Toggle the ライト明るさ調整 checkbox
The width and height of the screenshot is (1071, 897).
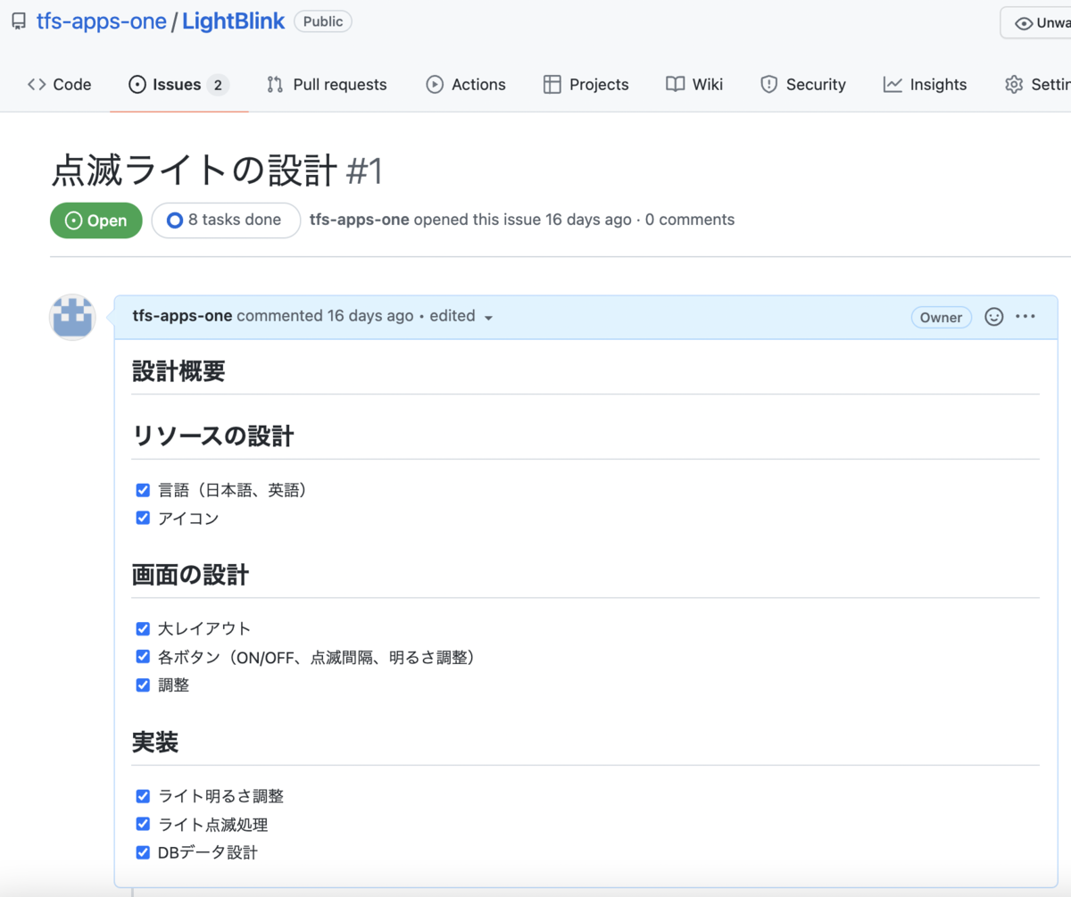point(143,796)
